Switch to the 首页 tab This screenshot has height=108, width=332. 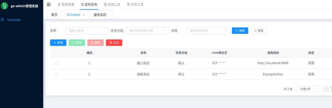(54, 15)
